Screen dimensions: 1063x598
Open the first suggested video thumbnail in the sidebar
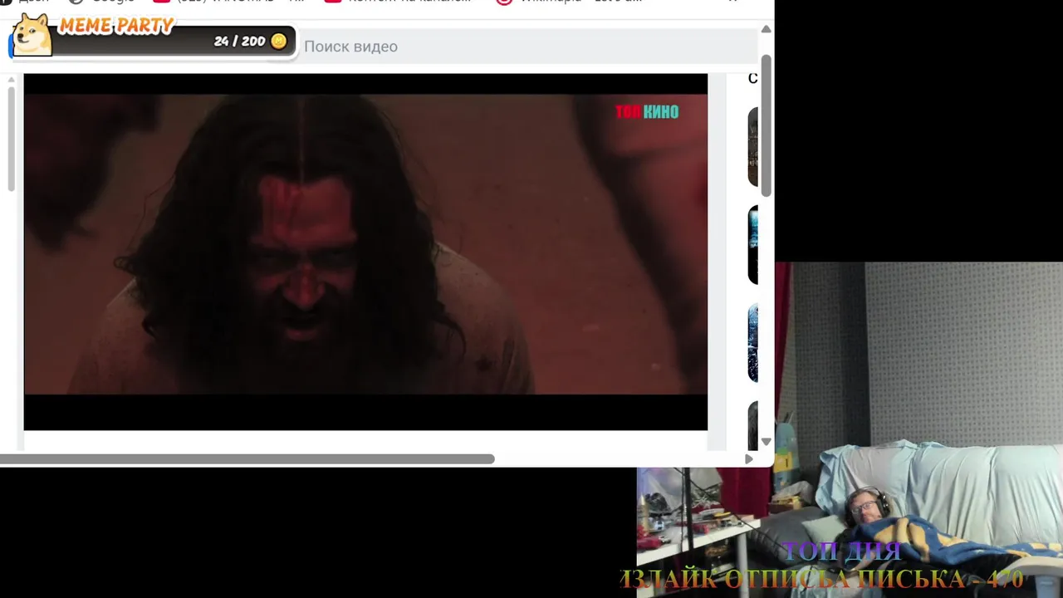point(753,146)
